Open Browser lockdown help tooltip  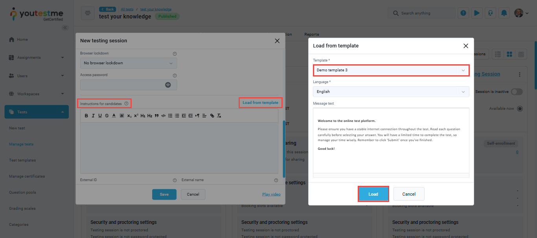[175, 54]
